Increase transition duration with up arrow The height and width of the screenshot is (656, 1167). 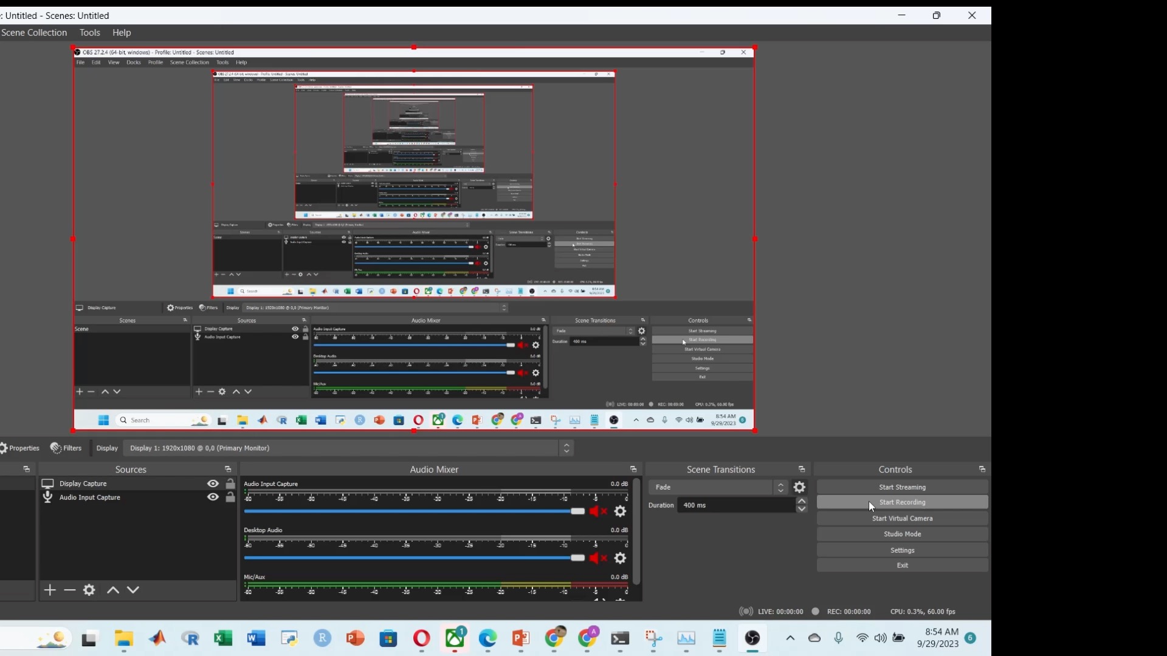click(x=802, y=501)
